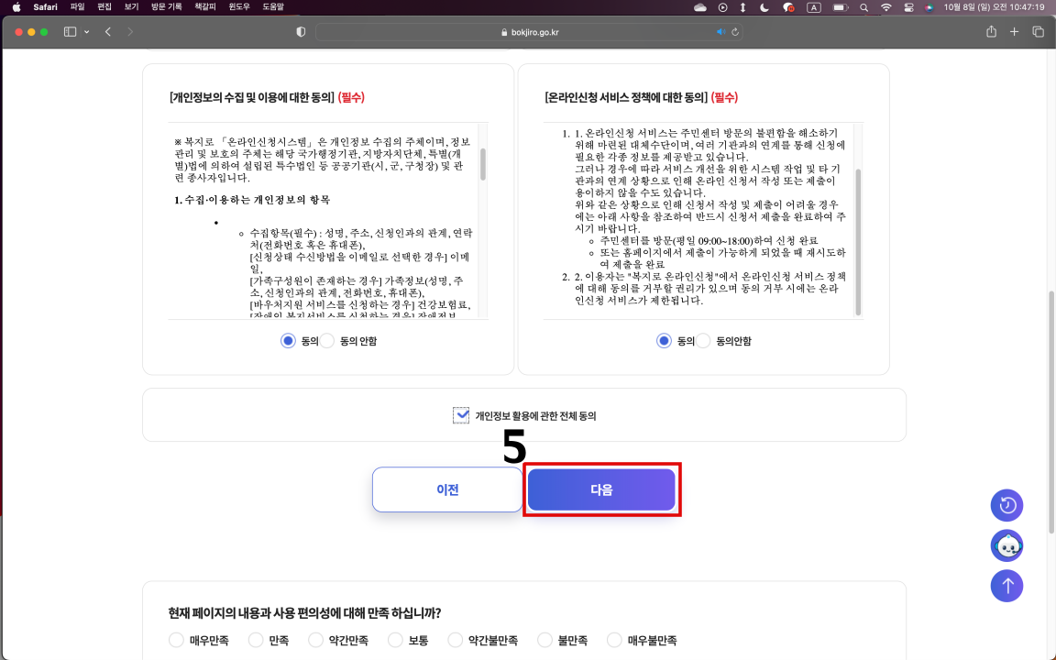Click the 이전 button to go back
1056x660 pixels.
pyautogui.click(x=447, y=489)
